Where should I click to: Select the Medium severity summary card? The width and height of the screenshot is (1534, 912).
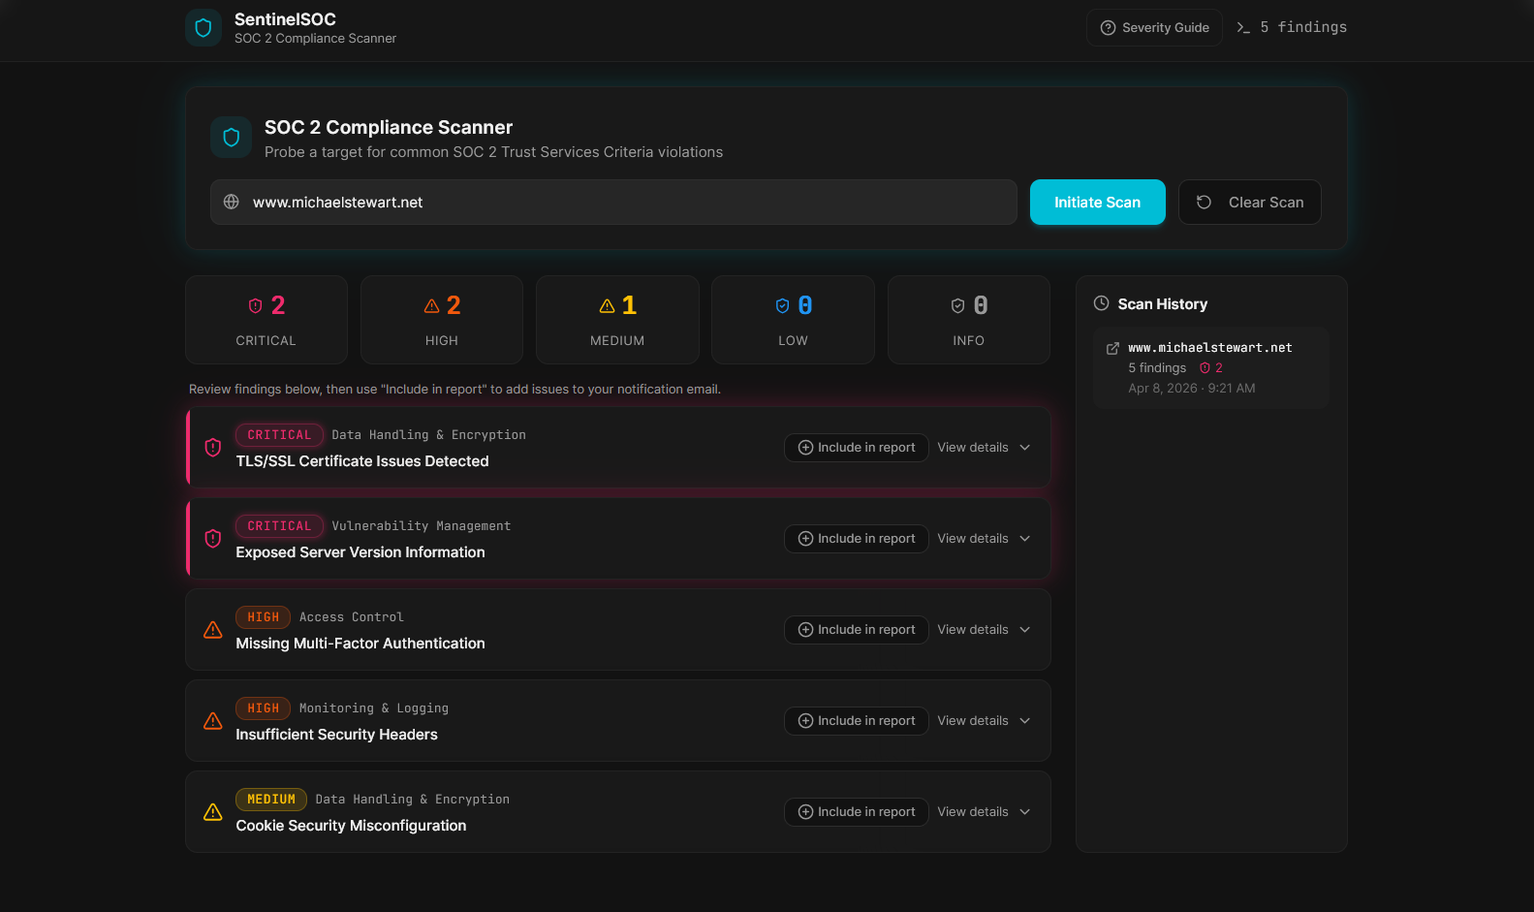[617, 320]
